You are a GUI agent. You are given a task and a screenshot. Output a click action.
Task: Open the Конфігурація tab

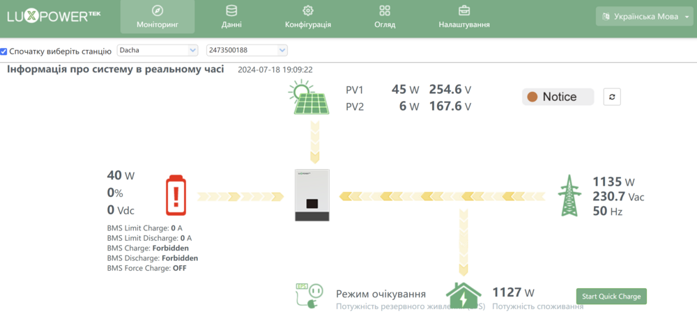pos(307,17)
